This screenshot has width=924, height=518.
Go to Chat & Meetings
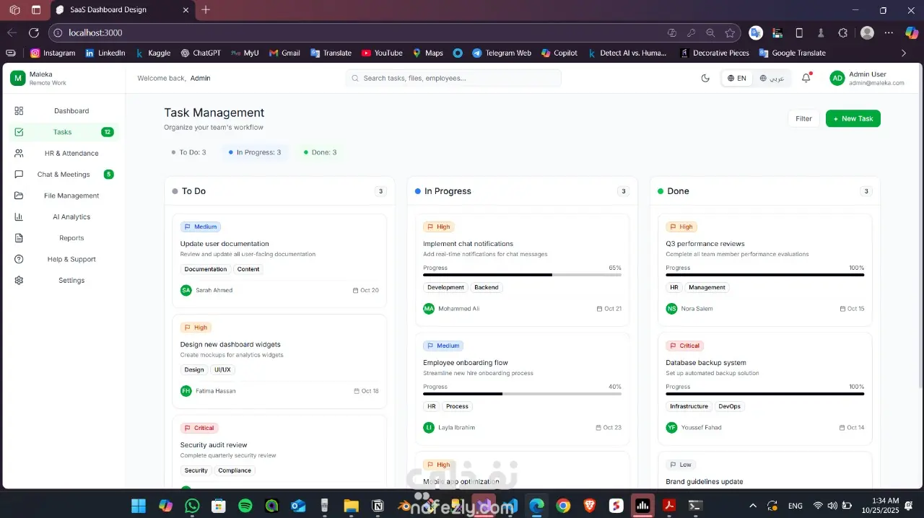point(63,175)
